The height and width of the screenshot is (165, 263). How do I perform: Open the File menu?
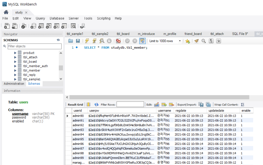(5, 18)
